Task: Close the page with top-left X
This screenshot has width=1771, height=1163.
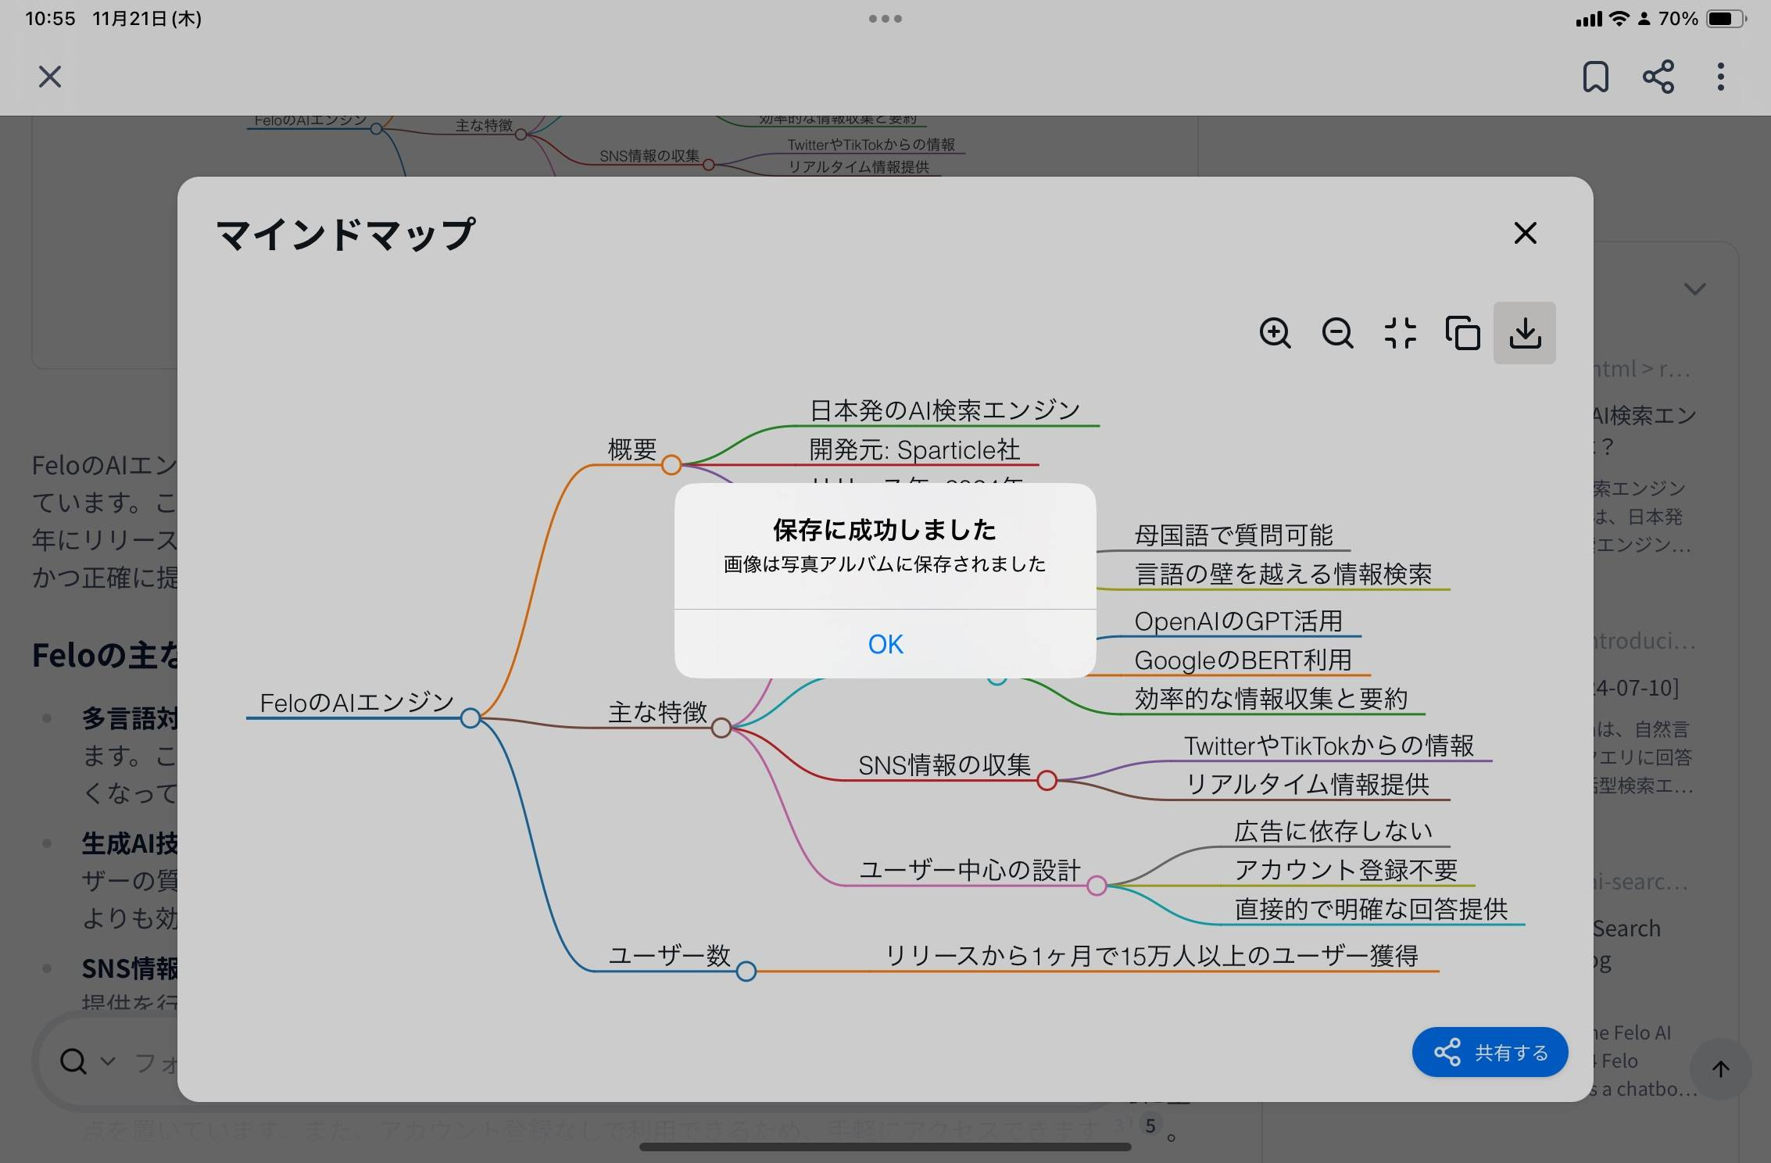Action: coord(50,77)
